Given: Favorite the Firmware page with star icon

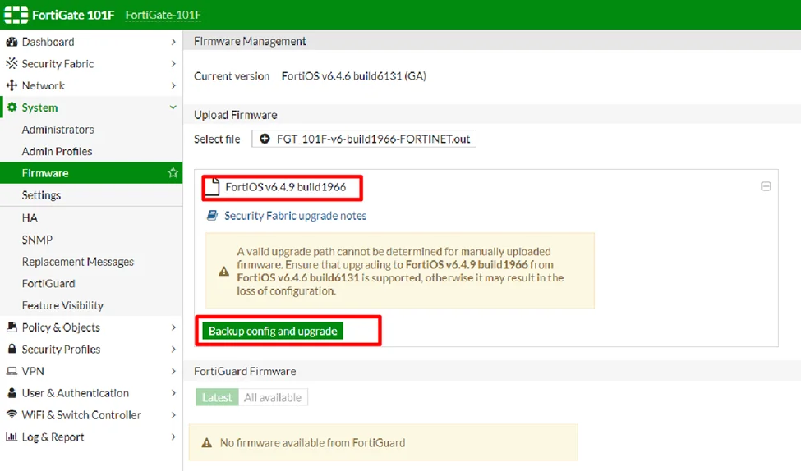Looking at the screenshot, I should (x=173, y=173).
